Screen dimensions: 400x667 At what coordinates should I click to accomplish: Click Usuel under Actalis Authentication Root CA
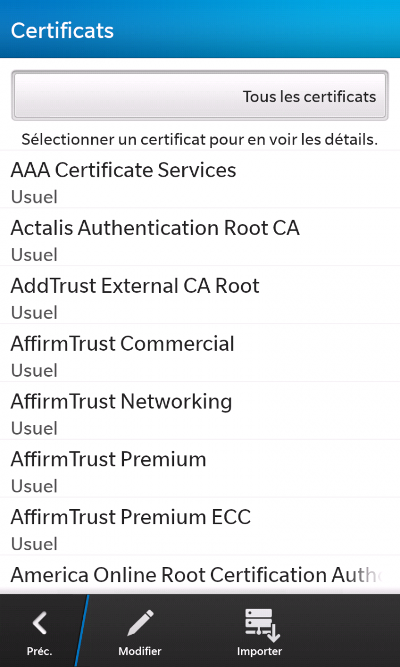(x=34, y=255)
